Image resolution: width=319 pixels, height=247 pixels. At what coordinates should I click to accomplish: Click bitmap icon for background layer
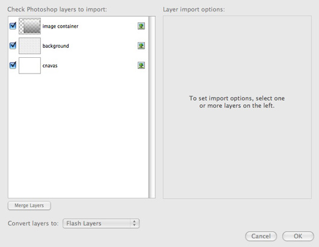click(x=141, y=46)
